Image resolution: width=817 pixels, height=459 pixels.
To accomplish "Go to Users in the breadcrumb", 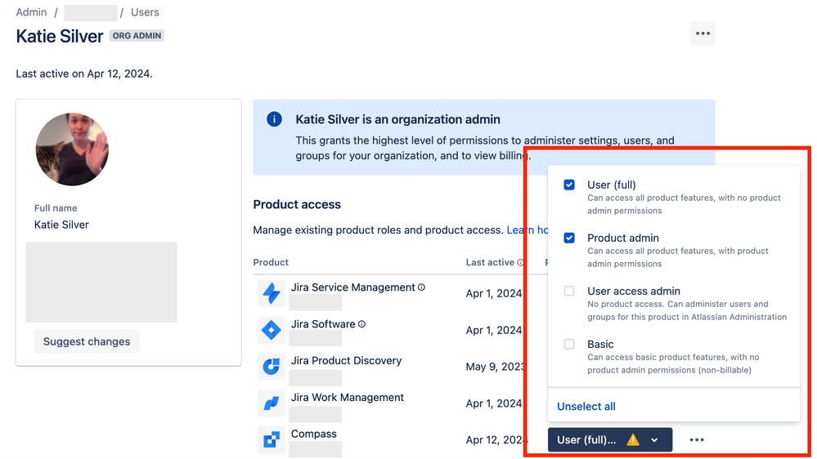I will 145,12.
